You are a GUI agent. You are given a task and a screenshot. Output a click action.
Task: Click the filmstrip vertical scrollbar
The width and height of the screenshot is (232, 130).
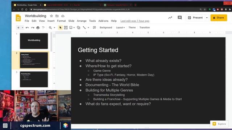[x=51, y=42]
